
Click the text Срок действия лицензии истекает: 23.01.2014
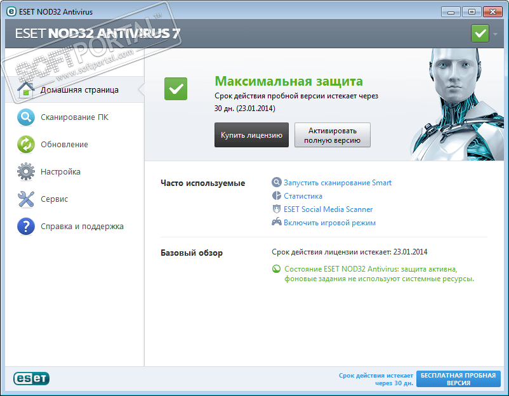[x=349, y=252]
